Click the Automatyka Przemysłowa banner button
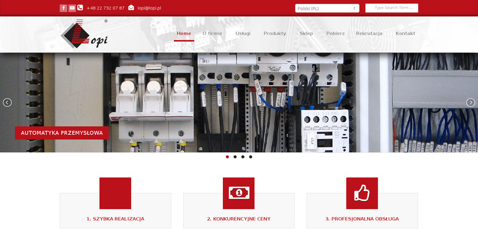 (62, 133)
